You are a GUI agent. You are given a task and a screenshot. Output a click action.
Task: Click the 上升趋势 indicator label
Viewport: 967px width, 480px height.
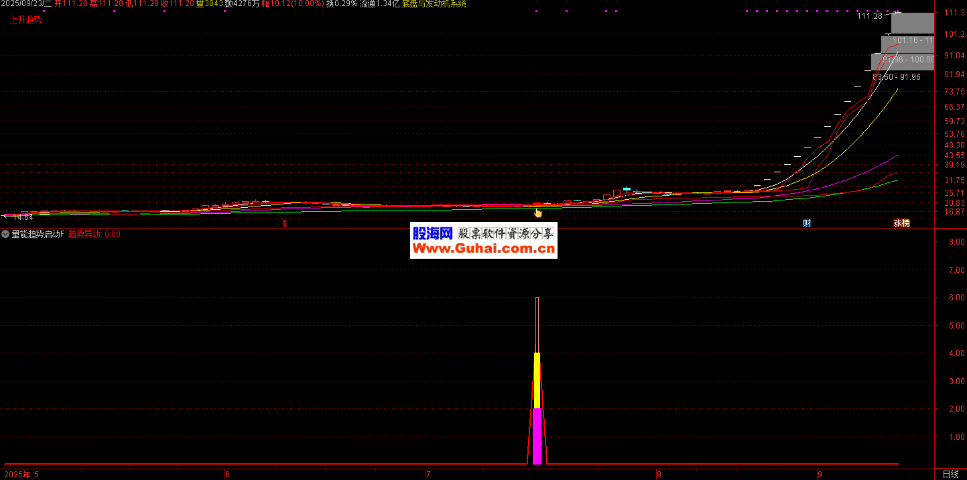tap(25, 19)
